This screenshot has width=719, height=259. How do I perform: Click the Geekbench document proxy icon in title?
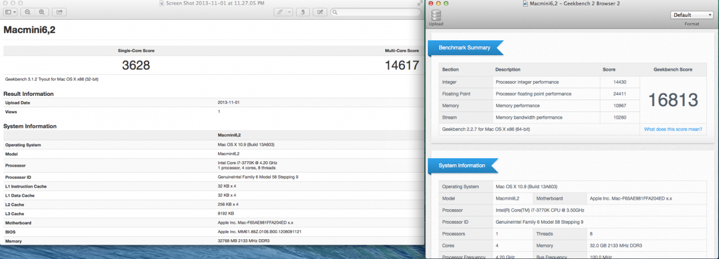pos(526,3)
